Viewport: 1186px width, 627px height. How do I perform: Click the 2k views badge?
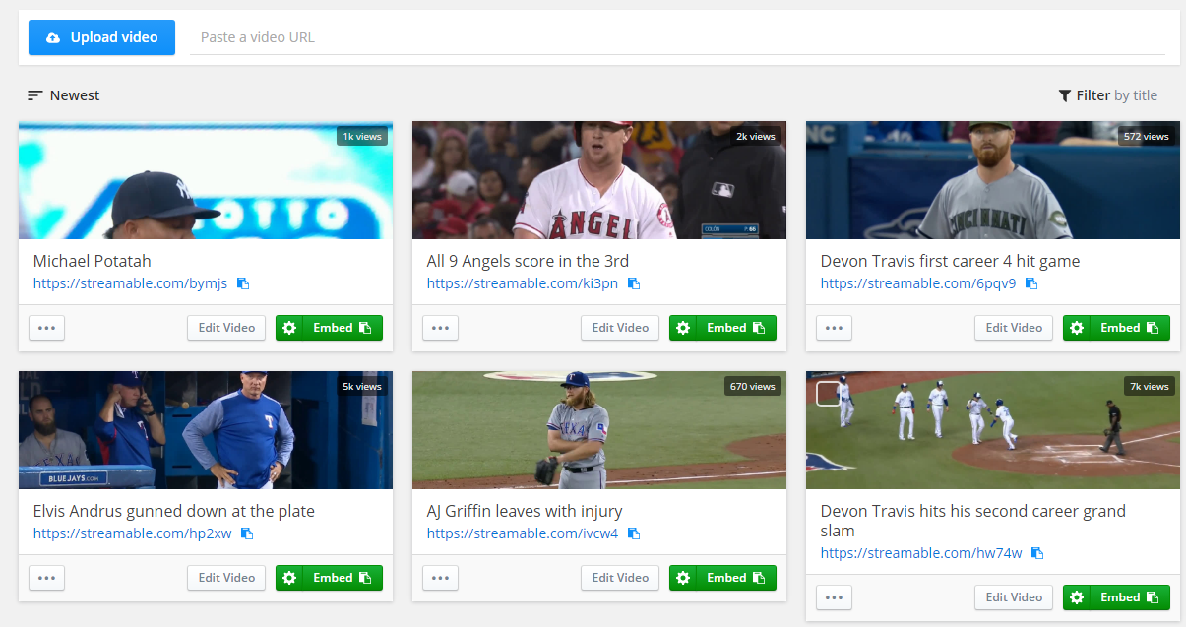pos(756,136)
